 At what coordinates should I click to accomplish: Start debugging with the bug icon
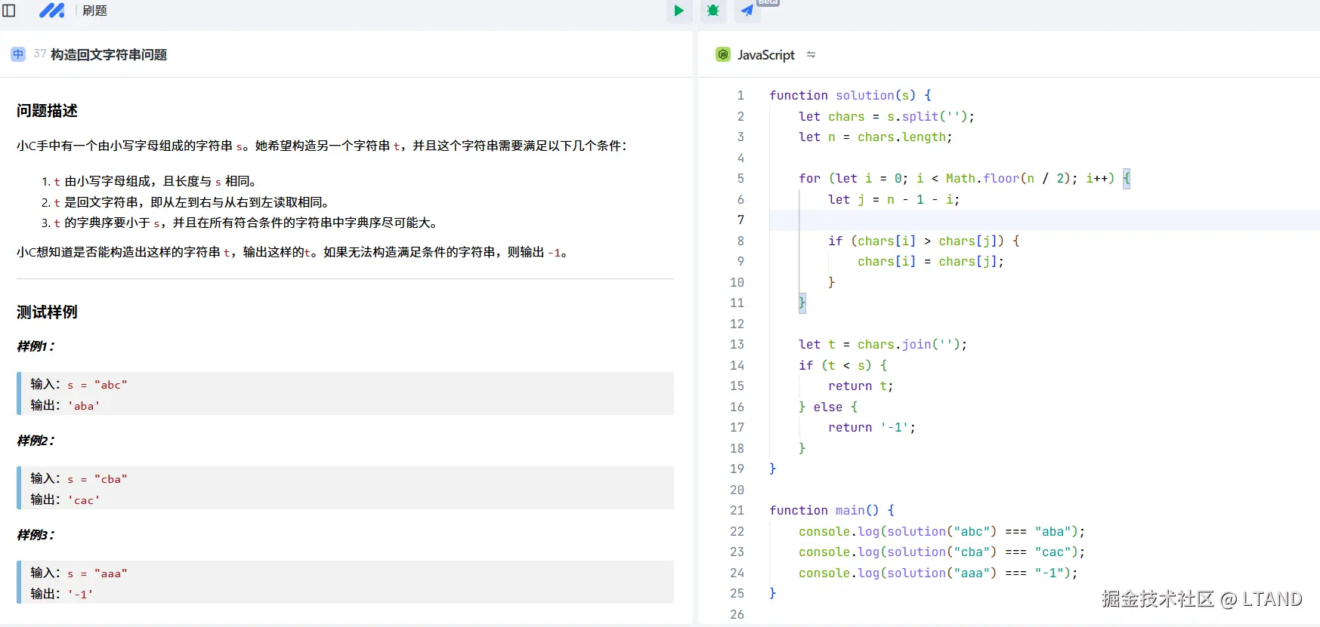713,11
